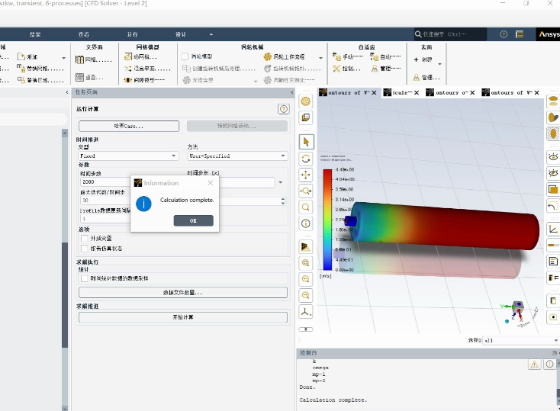Expand the append dropdown arrow
This screenshot has height=411, width=560.
pos(63,58)
